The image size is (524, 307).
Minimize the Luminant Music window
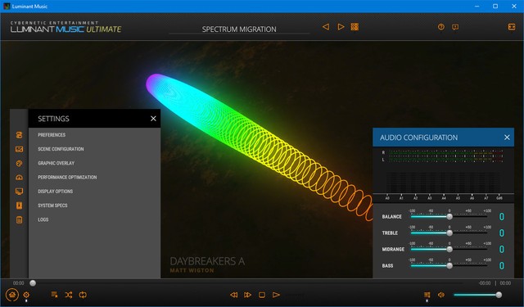(477, 6)
